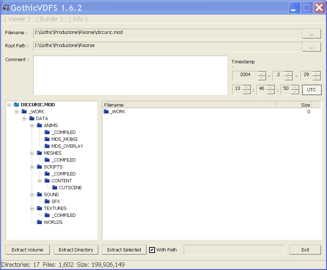
Task: Increase the year 2004 spinner
Action: pos(262,74)
